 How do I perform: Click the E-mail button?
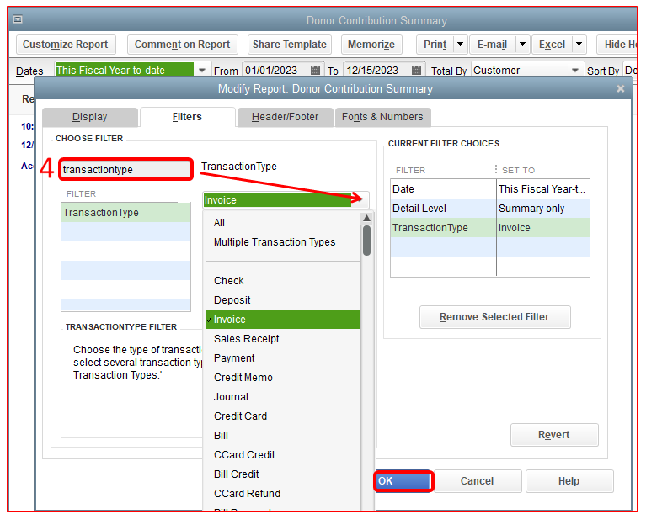[x=492, y=45]
